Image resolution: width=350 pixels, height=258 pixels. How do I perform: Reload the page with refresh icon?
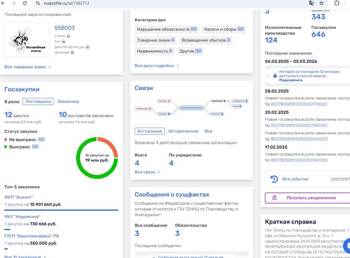click(x=25, y=3)
